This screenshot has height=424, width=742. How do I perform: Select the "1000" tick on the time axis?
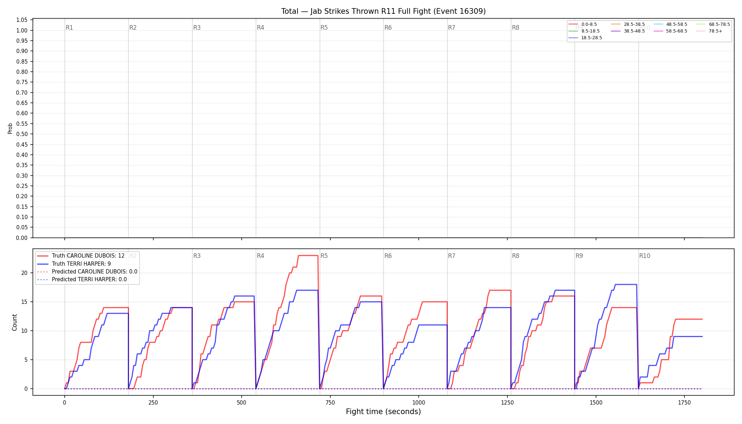coord(419,402)
